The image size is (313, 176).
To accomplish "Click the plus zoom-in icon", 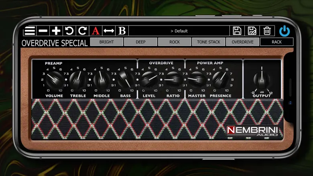I will point(56,31).
